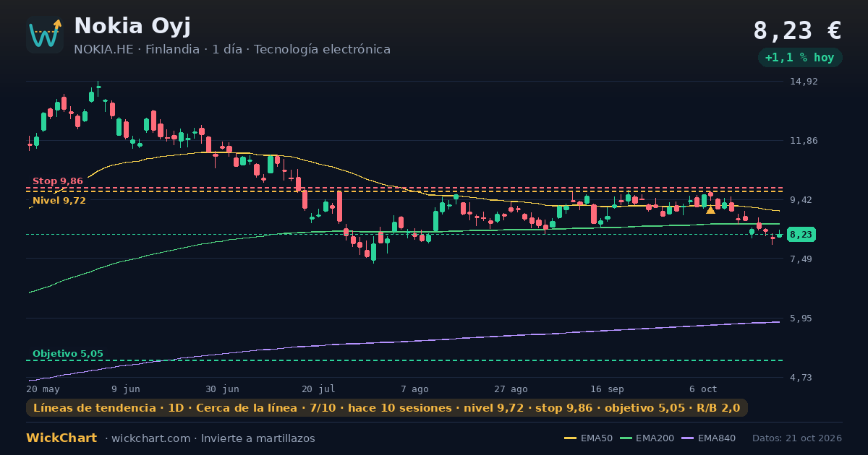Click the large 8,23 € price
The width and height of the screenshot is (868, 455).
click(797, 30)
